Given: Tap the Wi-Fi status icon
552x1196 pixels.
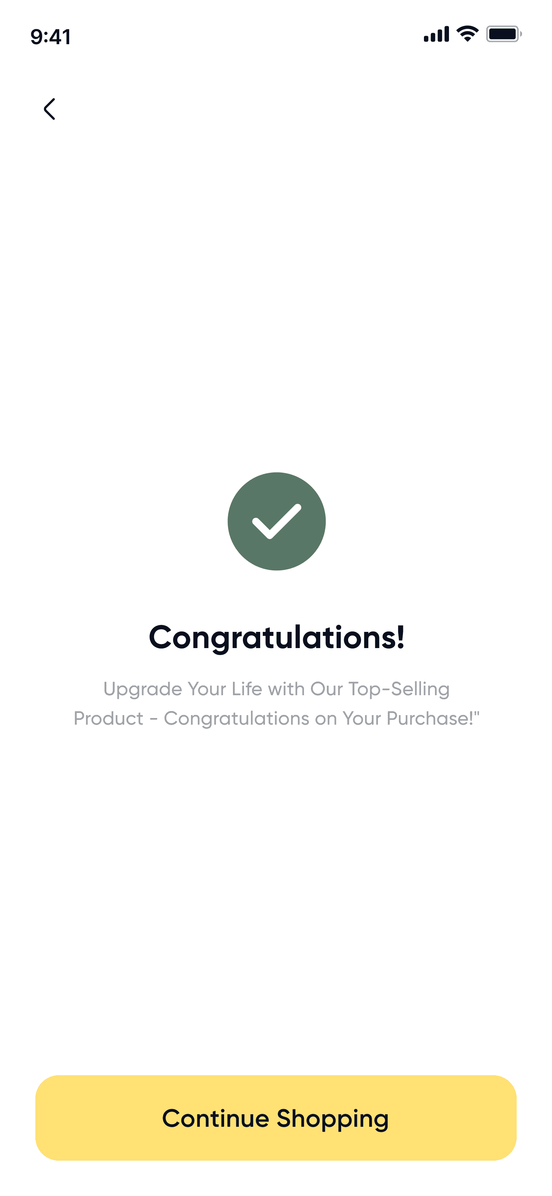Looking at the screenshot, I should click(467, 34).
